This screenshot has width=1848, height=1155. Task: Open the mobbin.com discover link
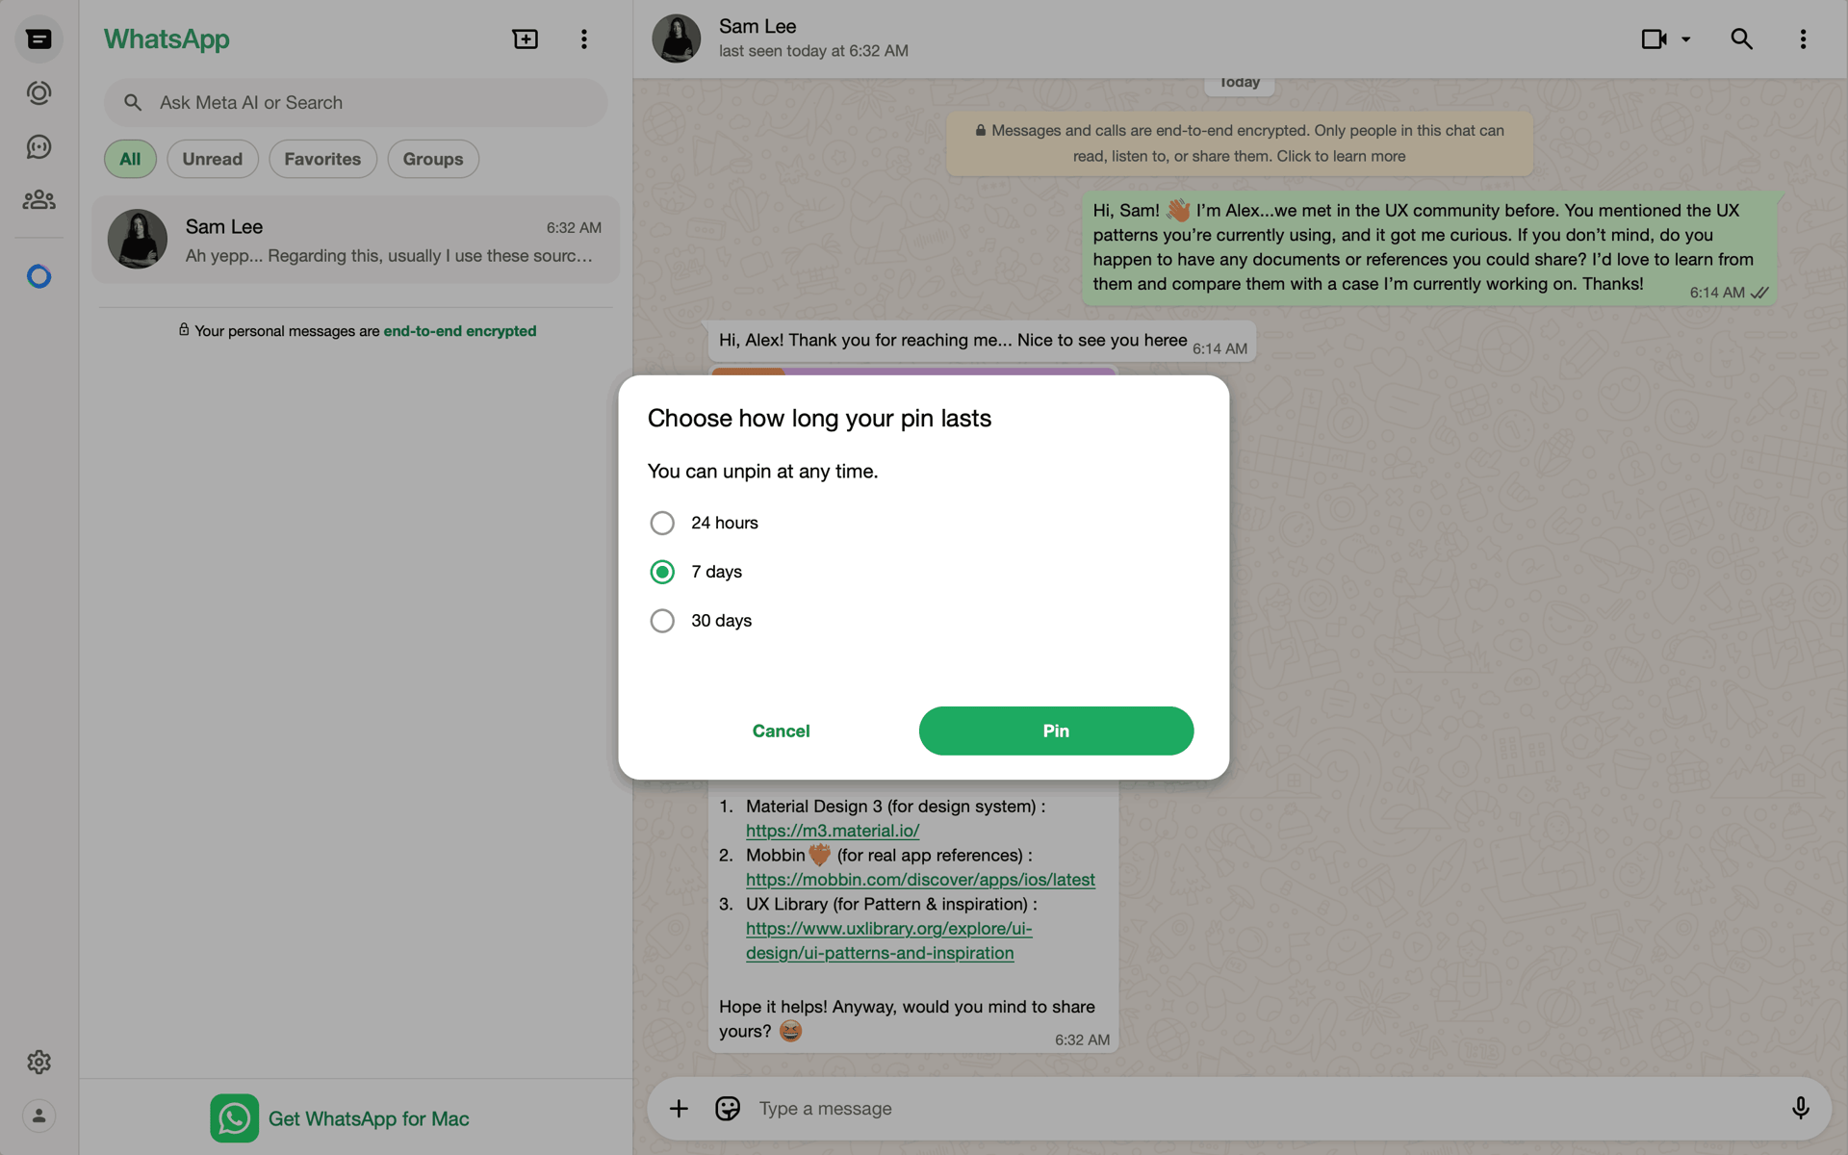click(920, 880)
